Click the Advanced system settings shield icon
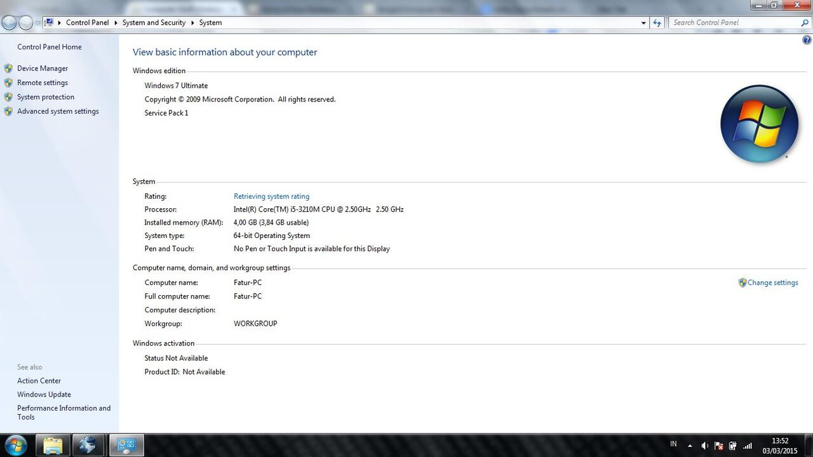Viewport: 813px width, 457px height. pos(8,111)
